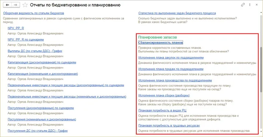Add page to favorites with star icon
263x137 pixels.
(x=25, y=5)
